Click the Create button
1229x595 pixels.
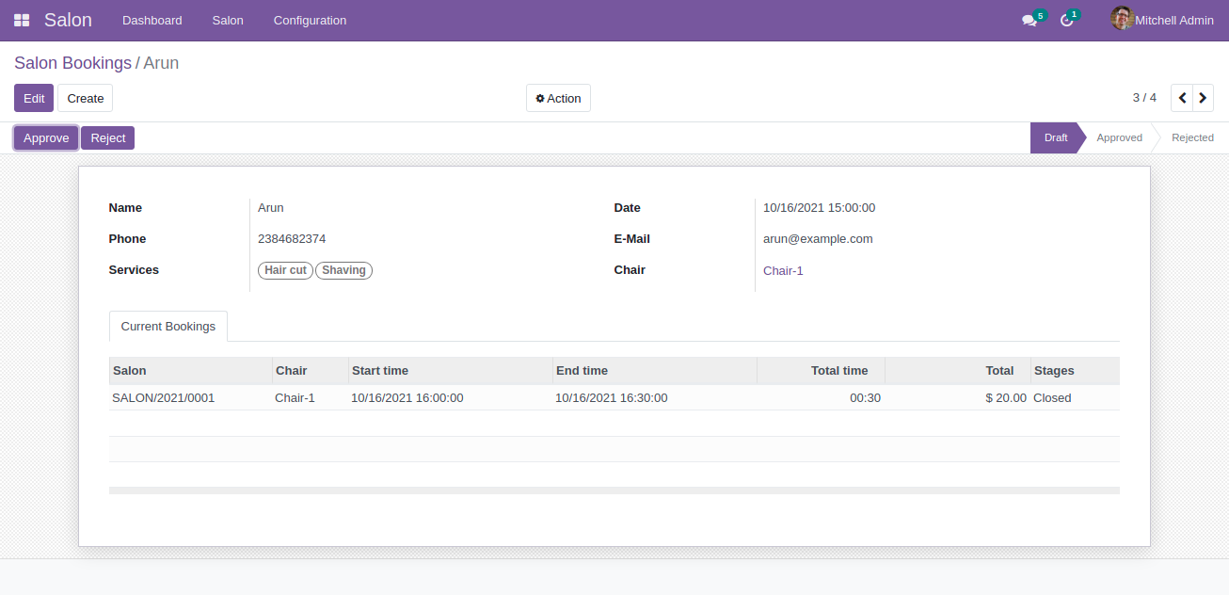86,98
